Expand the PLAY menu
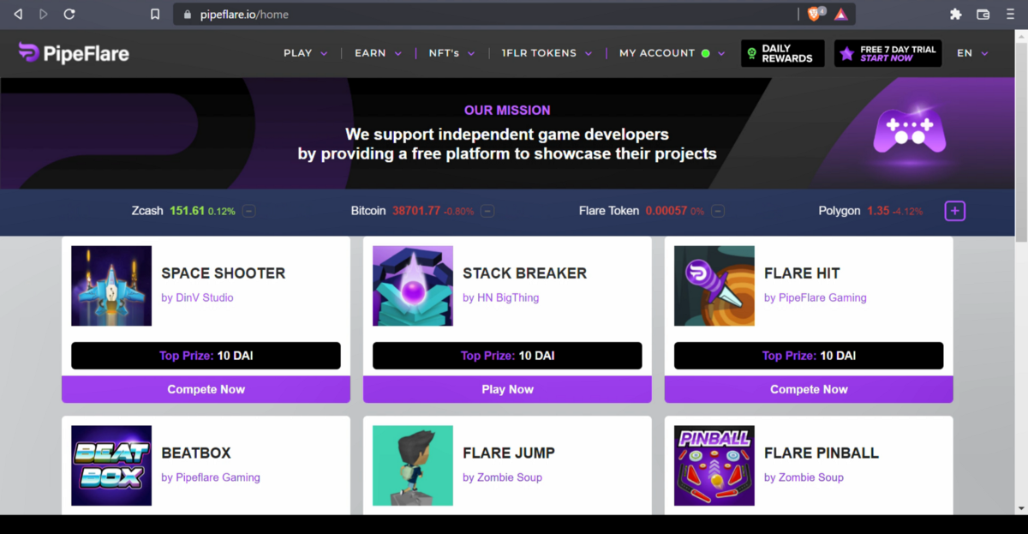Image resolution: width=1028 pixels, height=534 pixels. [306, 53]
